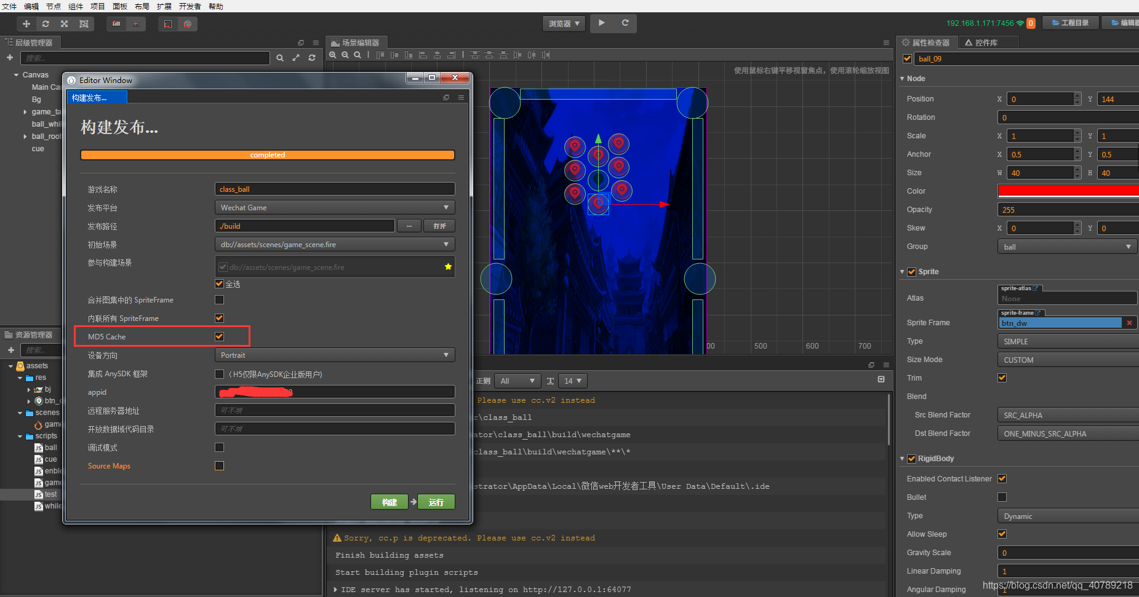This screenshot has height=597, width=1139.
Task: Toggle Enabled Contact Listener checkbox
Action: pos(1002,478)
